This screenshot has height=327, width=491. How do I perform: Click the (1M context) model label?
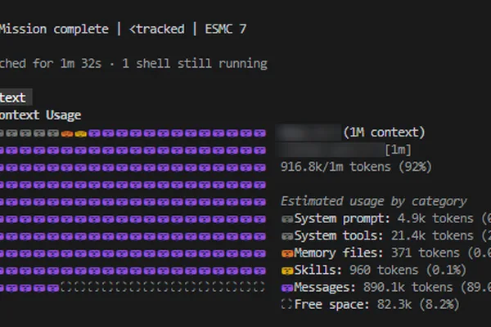click(x=385, y=132)
